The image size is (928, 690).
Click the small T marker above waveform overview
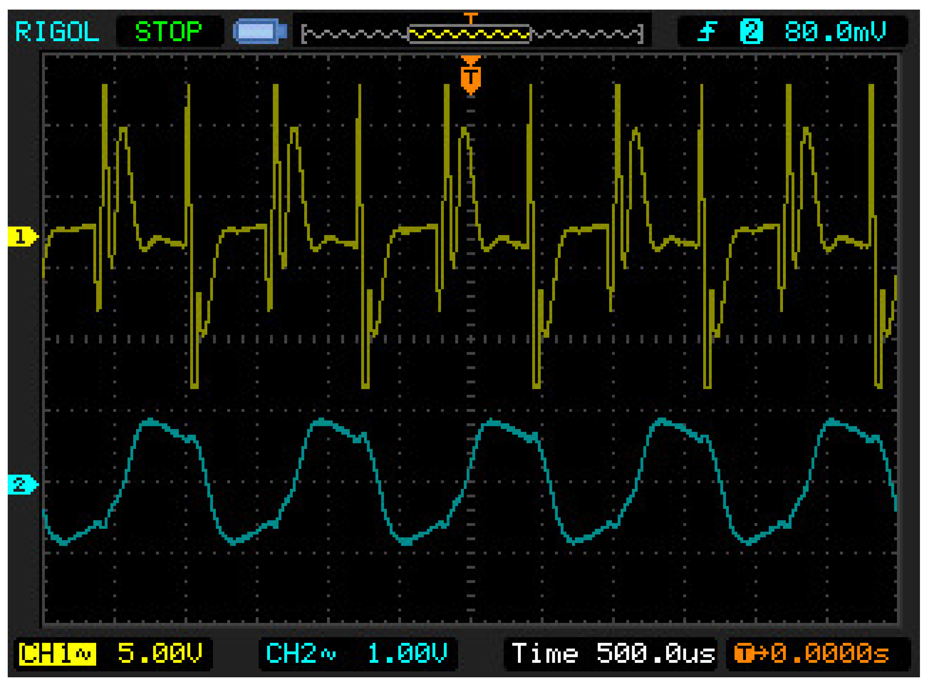click(470, 18)
